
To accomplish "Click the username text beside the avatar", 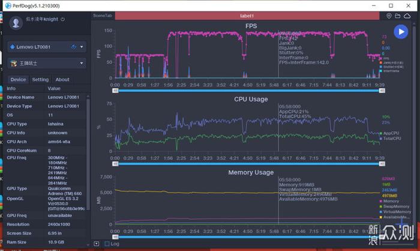I will pos(42,19).
